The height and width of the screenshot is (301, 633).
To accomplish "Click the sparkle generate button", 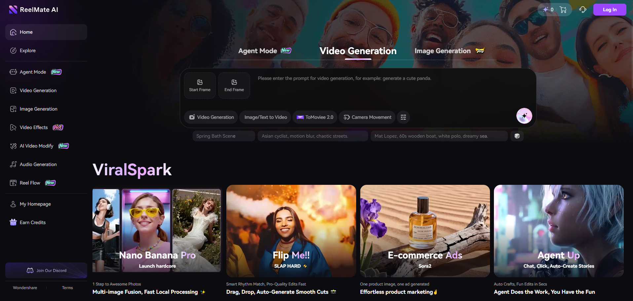I will 524,116.
